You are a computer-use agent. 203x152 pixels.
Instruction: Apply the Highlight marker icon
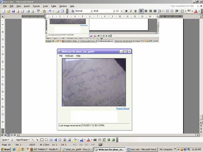[x=189, y=11]
